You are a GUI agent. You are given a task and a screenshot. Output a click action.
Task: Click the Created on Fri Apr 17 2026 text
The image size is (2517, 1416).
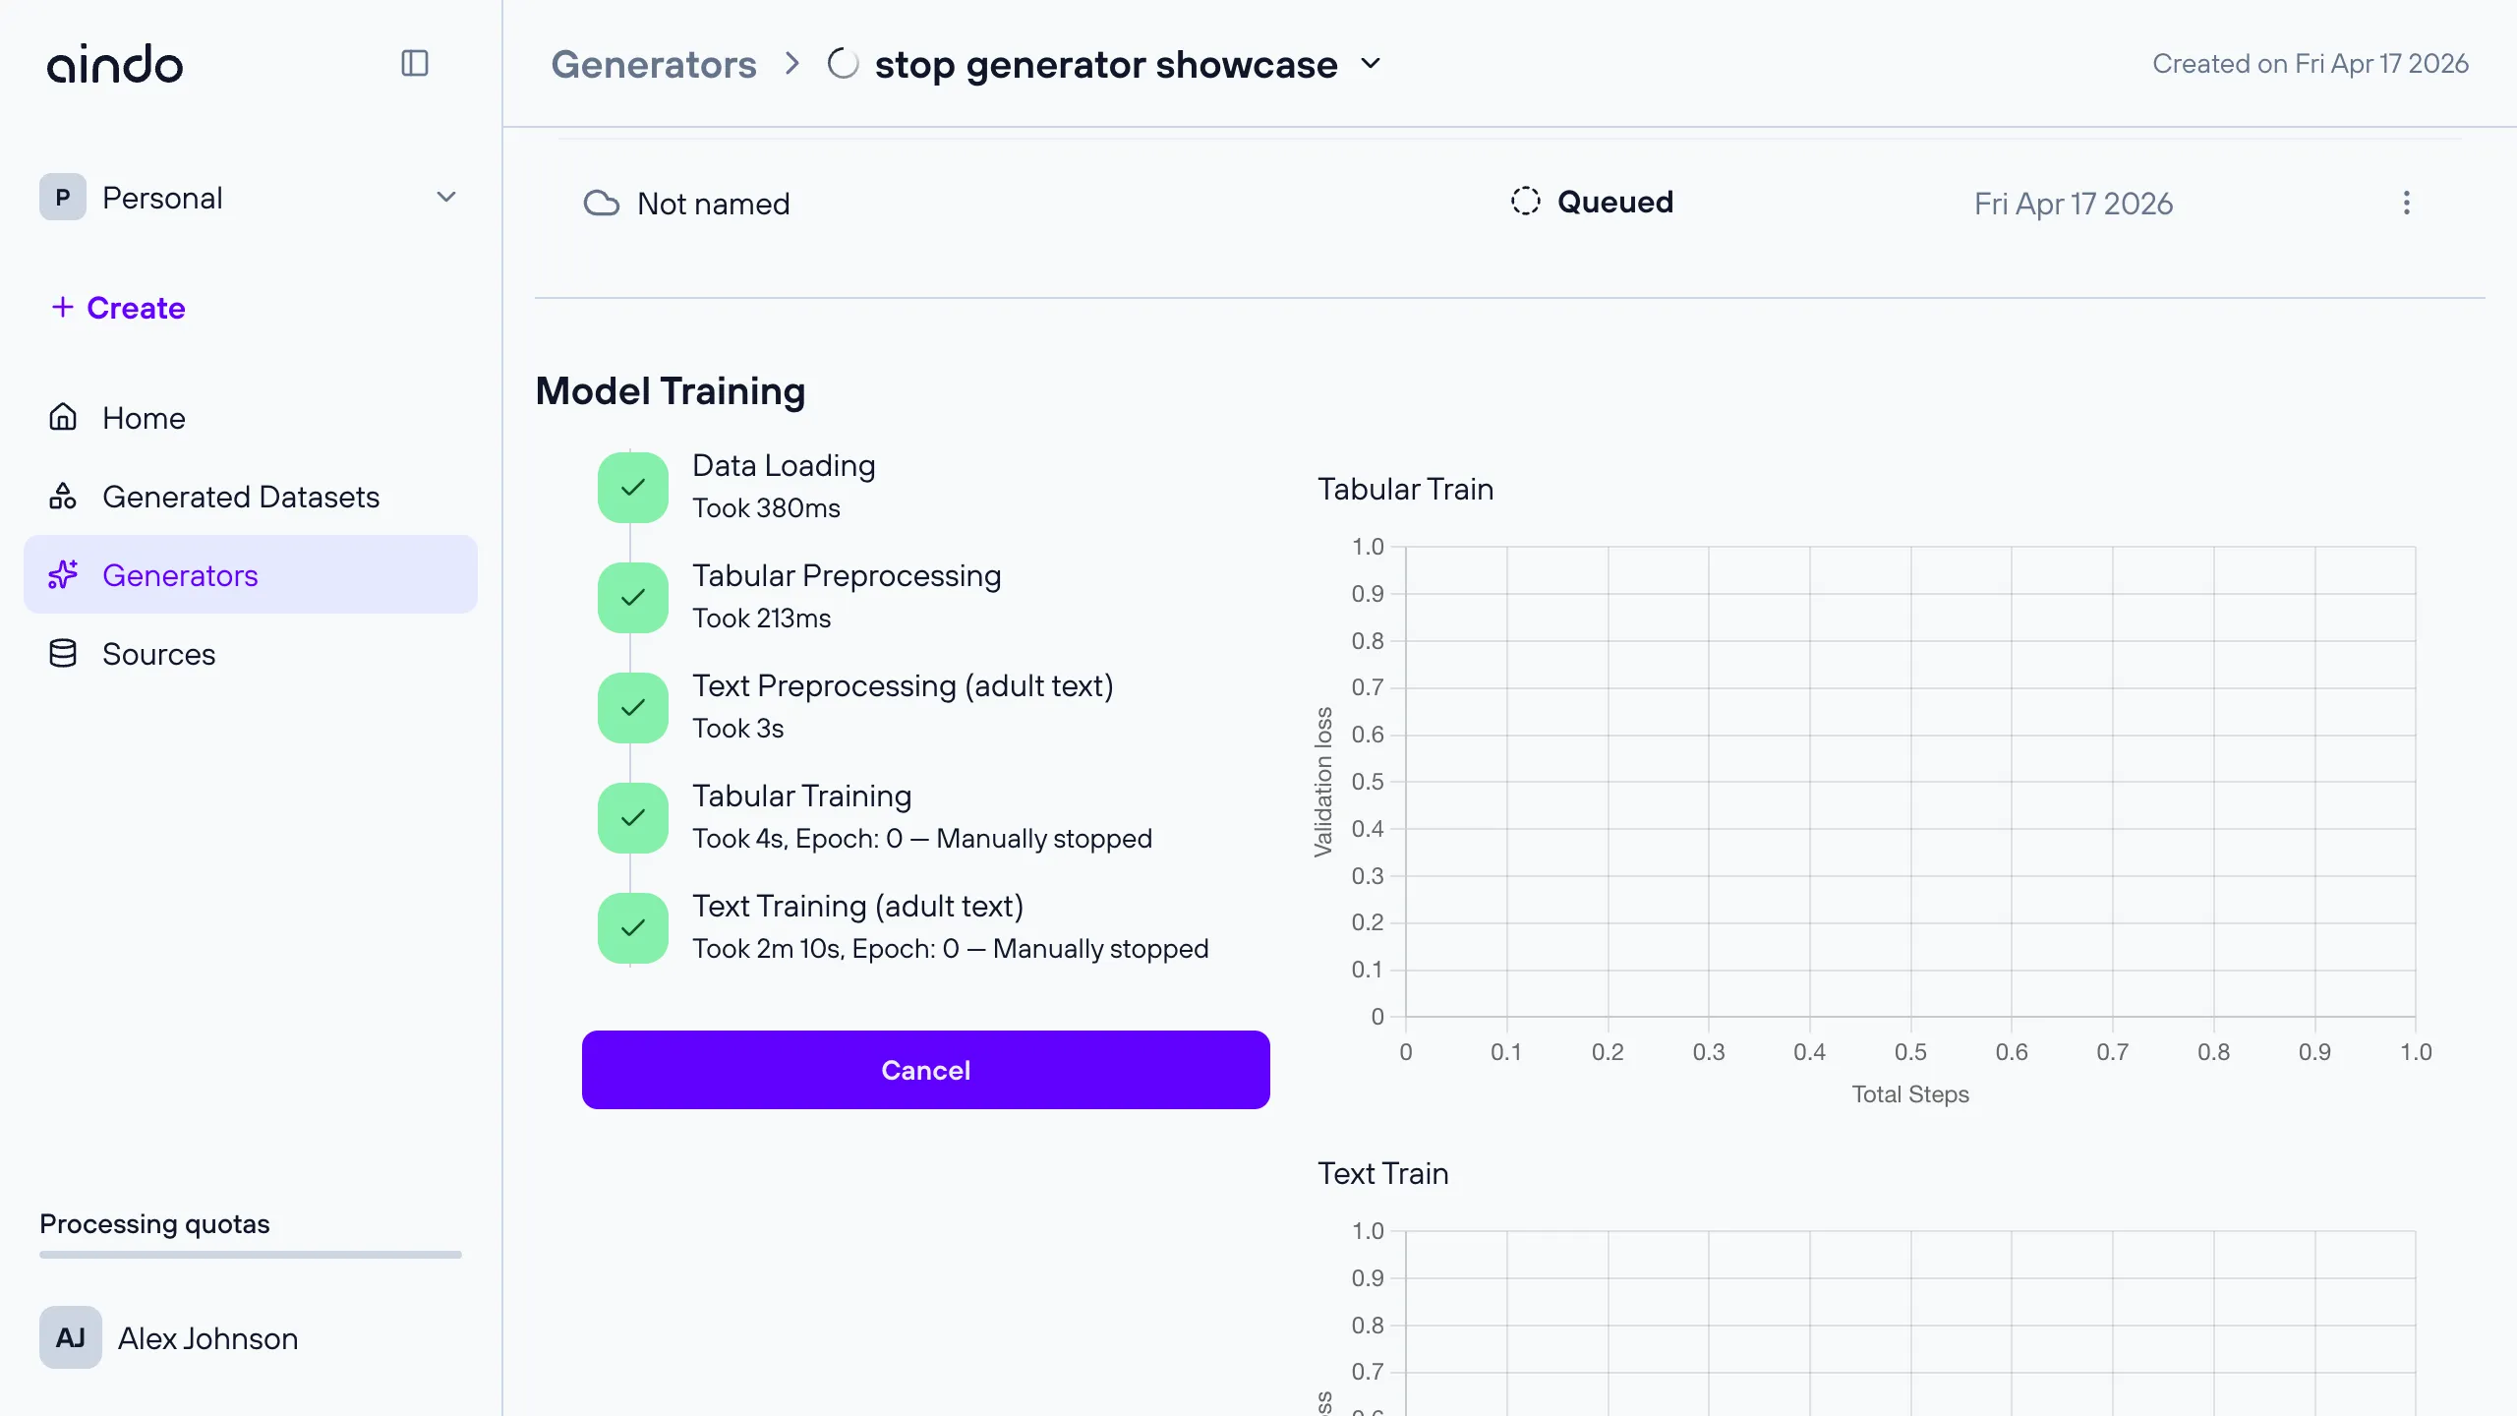[2311, 64]
